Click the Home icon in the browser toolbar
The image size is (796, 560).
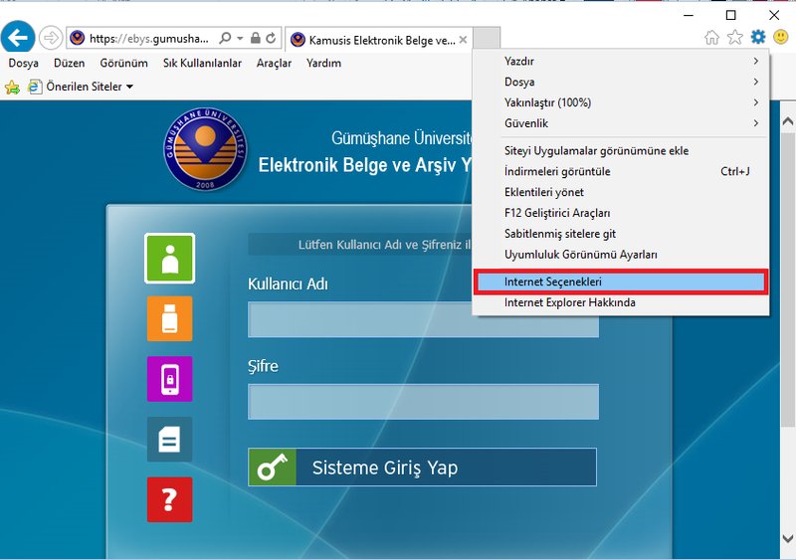coord(711,37)
